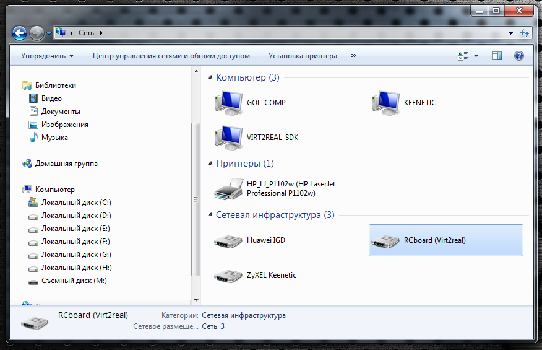This screenshot has width=542, height=350.
Task: Select the VIRT2REAL-SDK computer icon
Action: 228,138
